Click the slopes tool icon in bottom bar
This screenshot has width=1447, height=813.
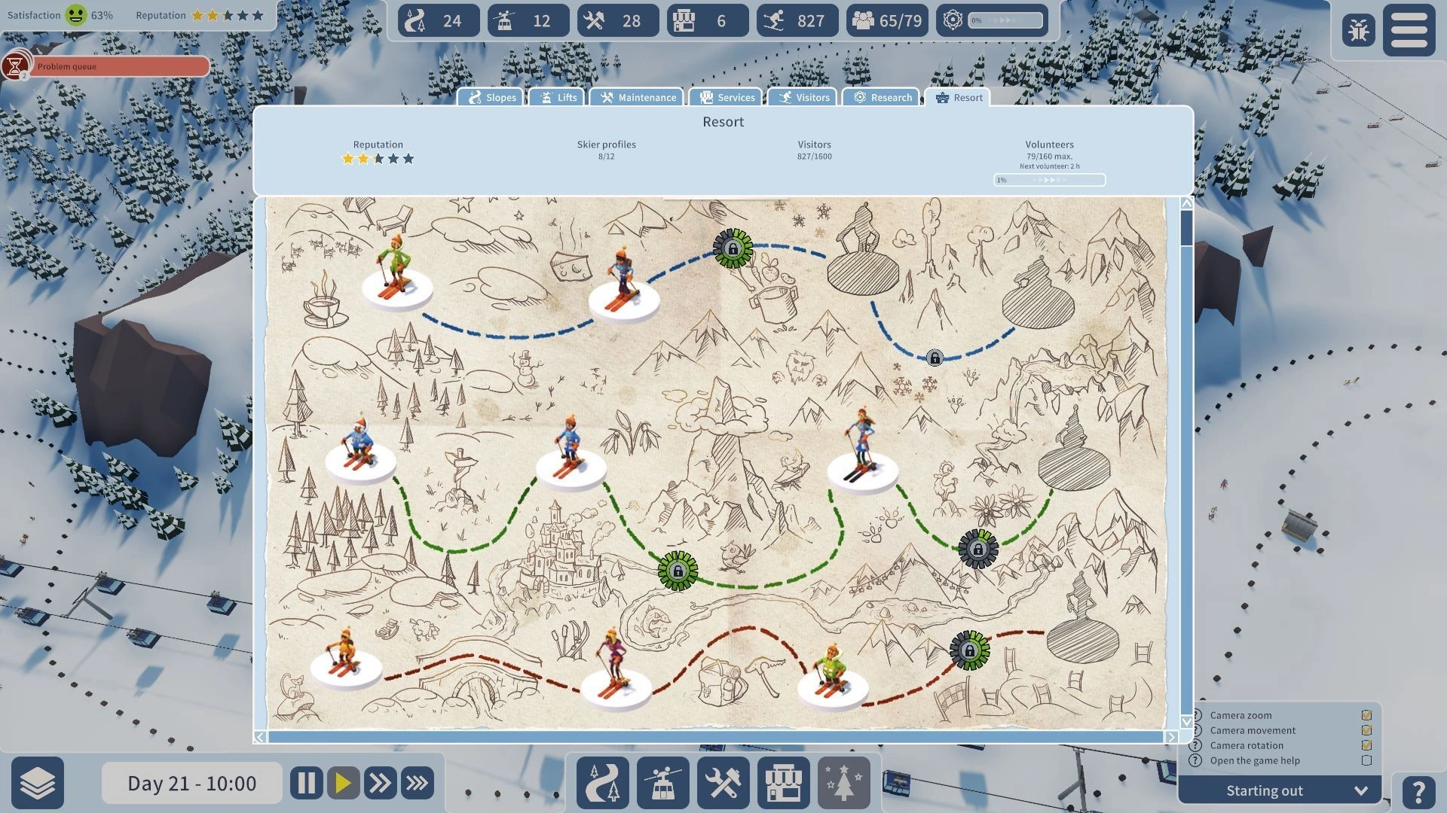pyautogui.click(x=601, y=781)
